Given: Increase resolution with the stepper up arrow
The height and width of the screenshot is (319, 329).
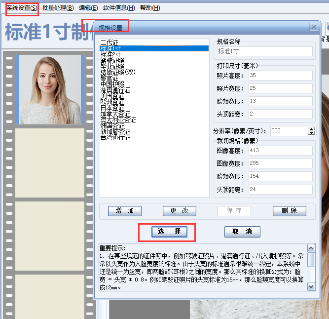Looking at the screenshot, I should (312, 129).
